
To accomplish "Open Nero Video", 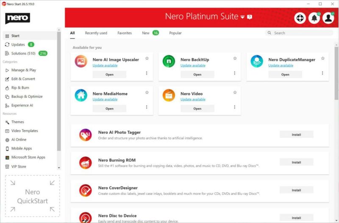I will tap(197, 109).
